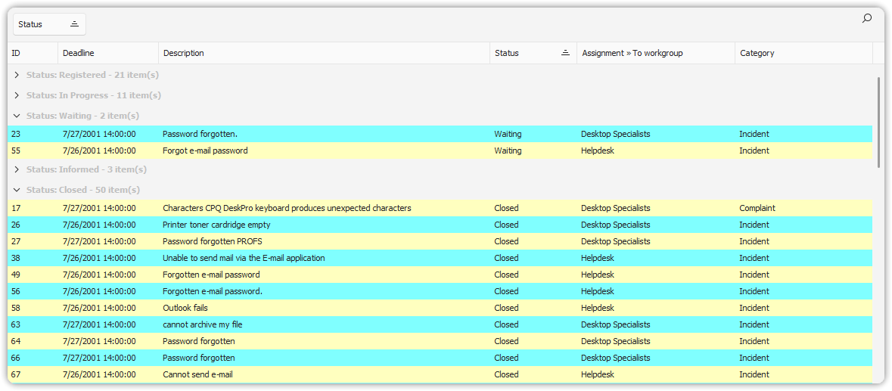Expand the Registered status group
Image resolution: width=892 pixels, height=391 pixels.
(x=17, y=75)
